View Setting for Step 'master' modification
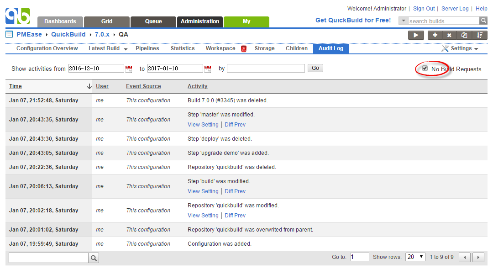493x269 pixels. (x=203, y=125)
